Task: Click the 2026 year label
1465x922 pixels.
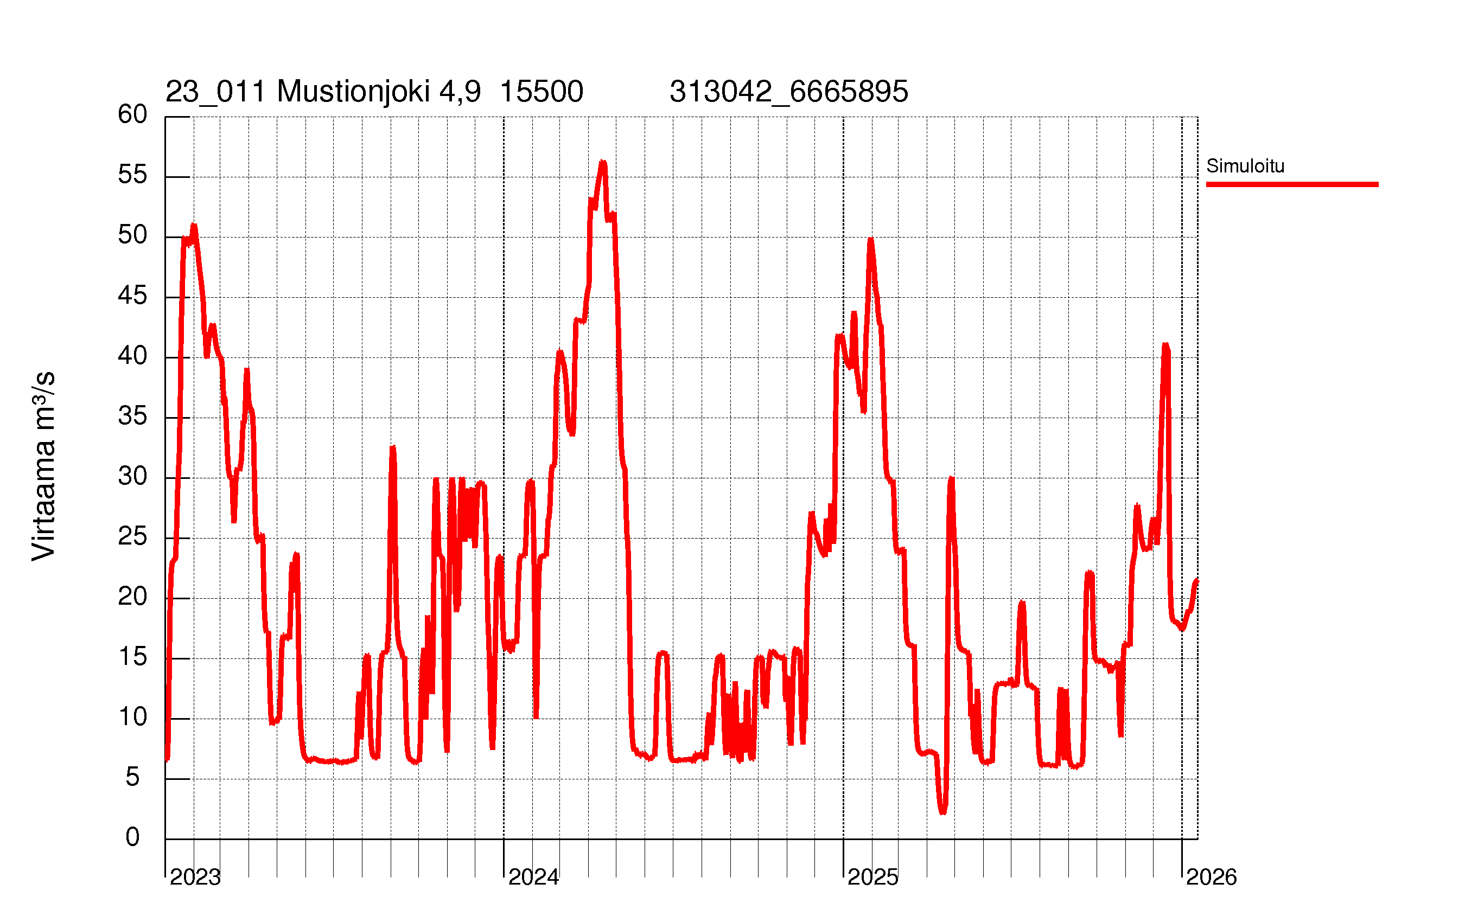Action: point(1211,877)
